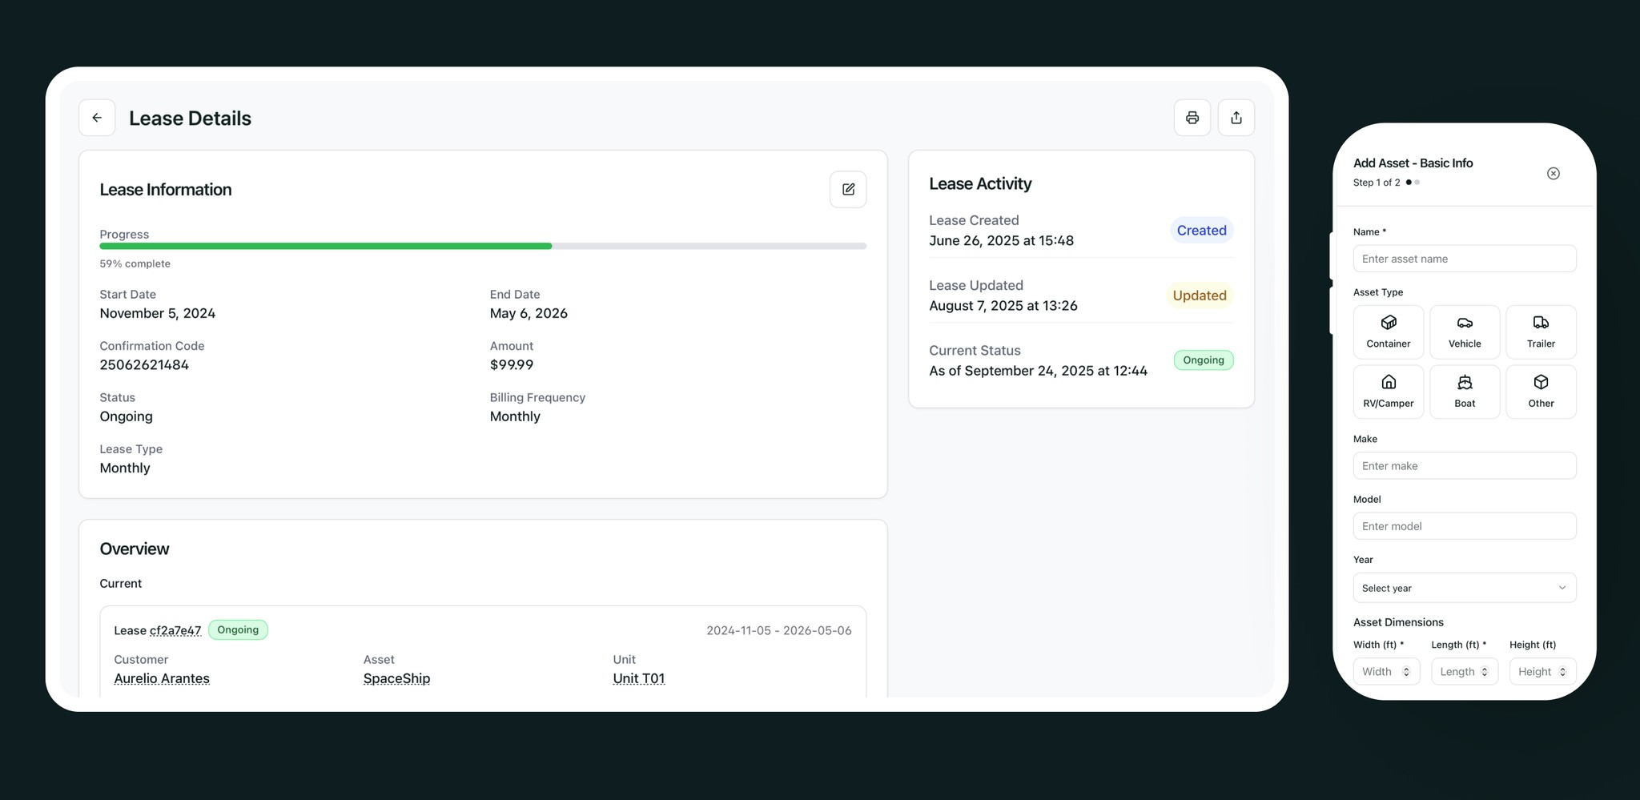Image resolution: width=1640 pixels, height=800 pixels.
Task: Close the Add Asset panel
Action: click(1554, 174)
